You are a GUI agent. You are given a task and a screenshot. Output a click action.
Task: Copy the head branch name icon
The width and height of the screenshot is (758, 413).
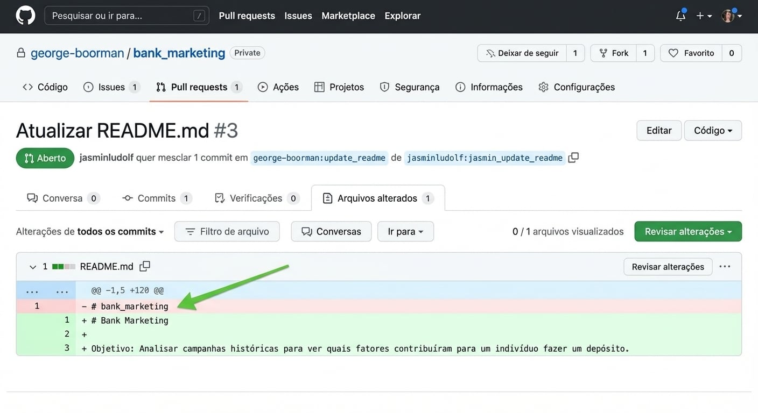pos(573,158)
